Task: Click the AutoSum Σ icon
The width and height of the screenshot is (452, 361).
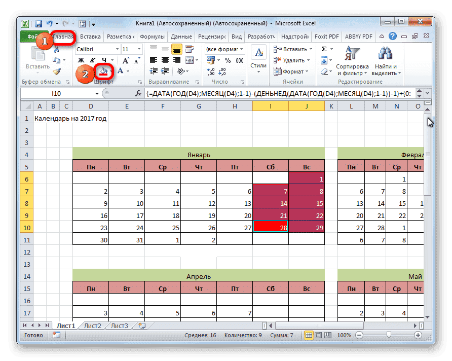Action: click(x=323, y=49)
